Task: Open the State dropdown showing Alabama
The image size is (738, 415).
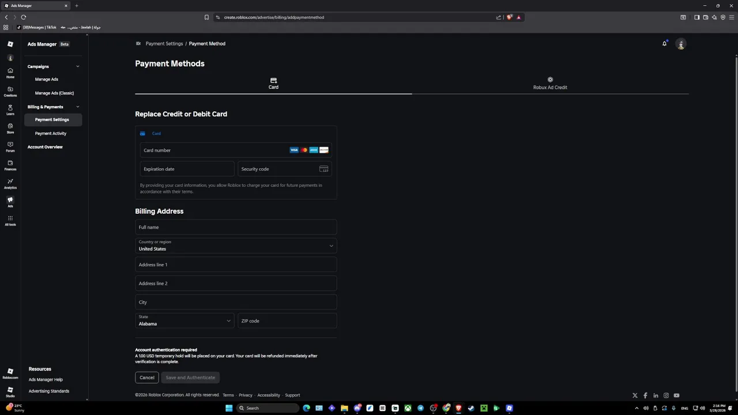Action: (x=184, y=320)
